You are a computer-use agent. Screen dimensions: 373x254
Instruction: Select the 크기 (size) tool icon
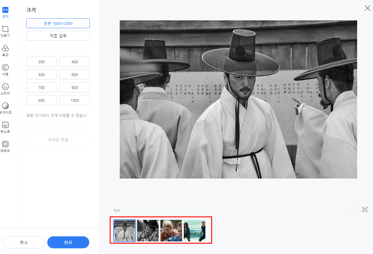5,10
